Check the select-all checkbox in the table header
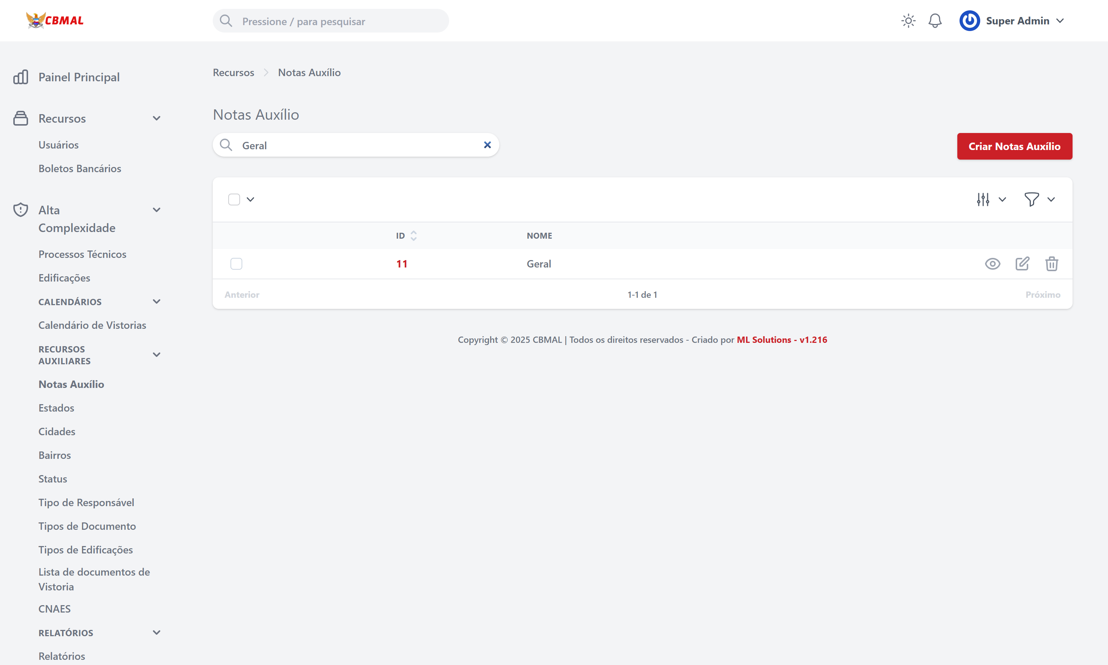1108x665 pixels. [234, 199]
